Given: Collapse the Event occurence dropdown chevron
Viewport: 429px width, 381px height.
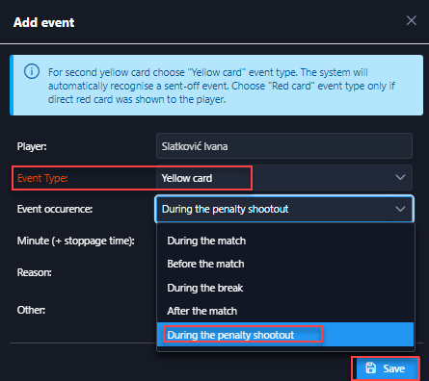Looking at the screenshot, I should click(400, 209).
